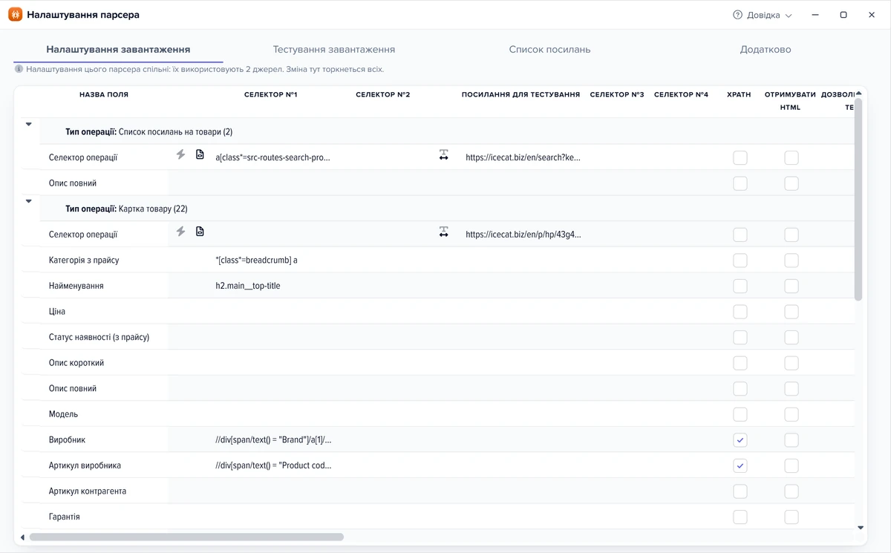Viewport: 891px width, 553px height.
Task: Uncheck Хратн checkbox for Виробник
Action: point(740,440)
